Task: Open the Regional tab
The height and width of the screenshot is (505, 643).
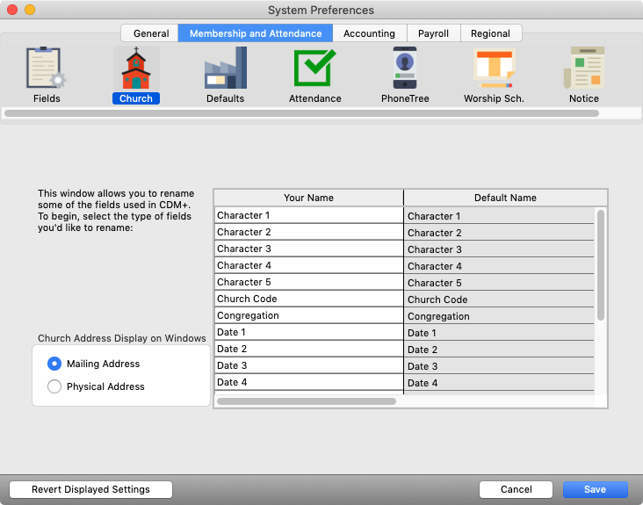Action: [490, 33]
